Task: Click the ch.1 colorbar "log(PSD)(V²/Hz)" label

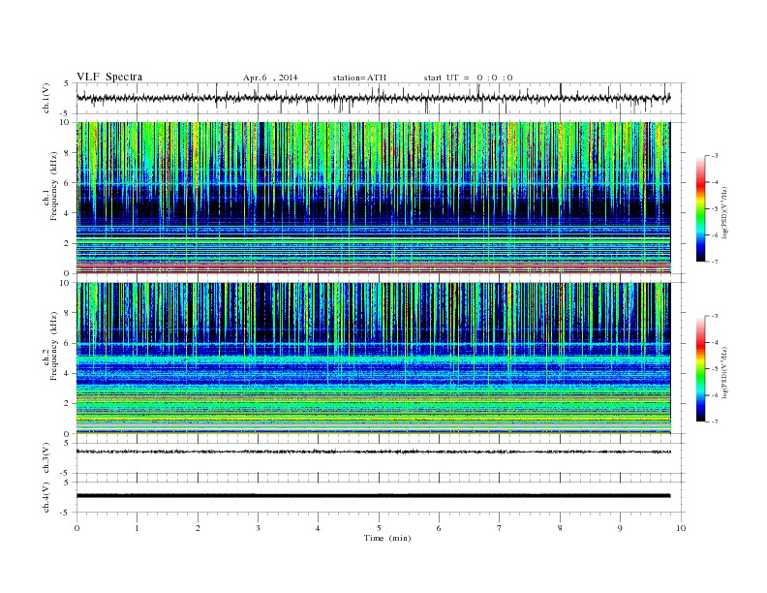Action: pyautogui.click(x=725, y=212)
